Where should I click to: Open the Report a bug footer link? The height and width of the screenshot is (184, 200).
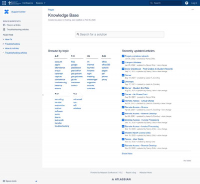pos(131,172)
